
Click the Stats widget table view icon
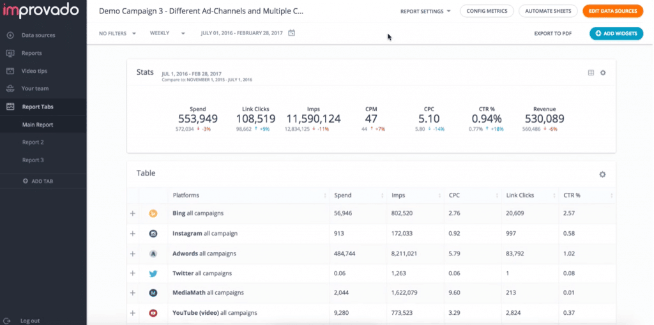tap(591, 73)
